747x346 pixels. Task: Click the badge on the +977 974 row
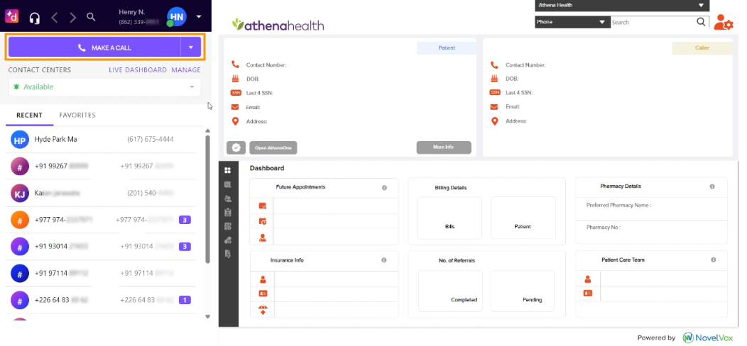coord(185,220)
